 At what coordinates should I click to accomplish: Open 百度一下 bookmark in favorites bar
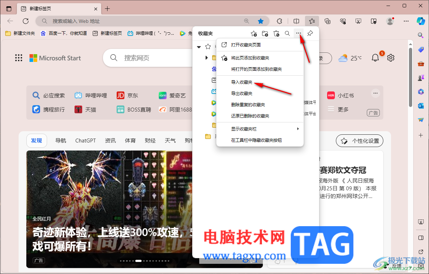tap(64, 33)
